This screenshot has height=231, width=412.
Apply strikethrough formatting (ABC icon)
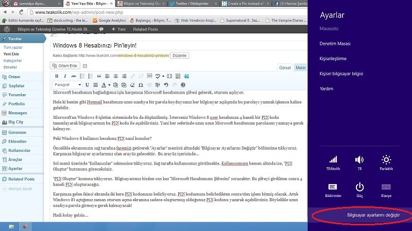coord(74,76)
